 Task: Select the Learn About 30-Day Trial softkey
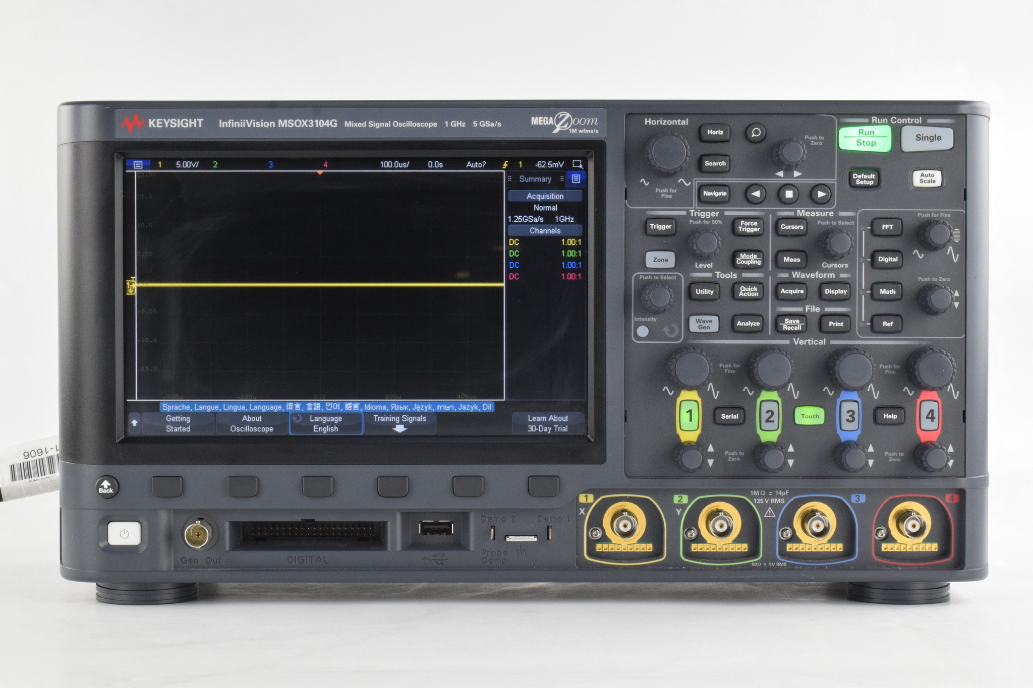pyautogui.click(x=548, y=423)
